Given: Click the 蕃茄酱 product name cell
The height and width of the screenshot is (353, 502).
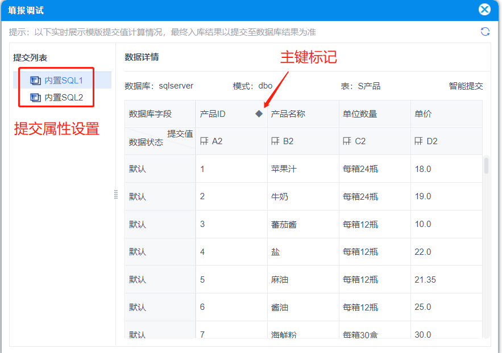Looking at the screenshot, I should pyautogui.click(x=303, y=224).
